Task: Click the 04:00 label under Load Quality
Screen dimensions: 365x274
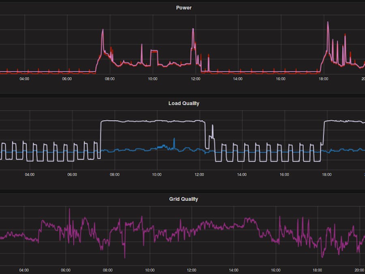Action: tap(30, 175)
